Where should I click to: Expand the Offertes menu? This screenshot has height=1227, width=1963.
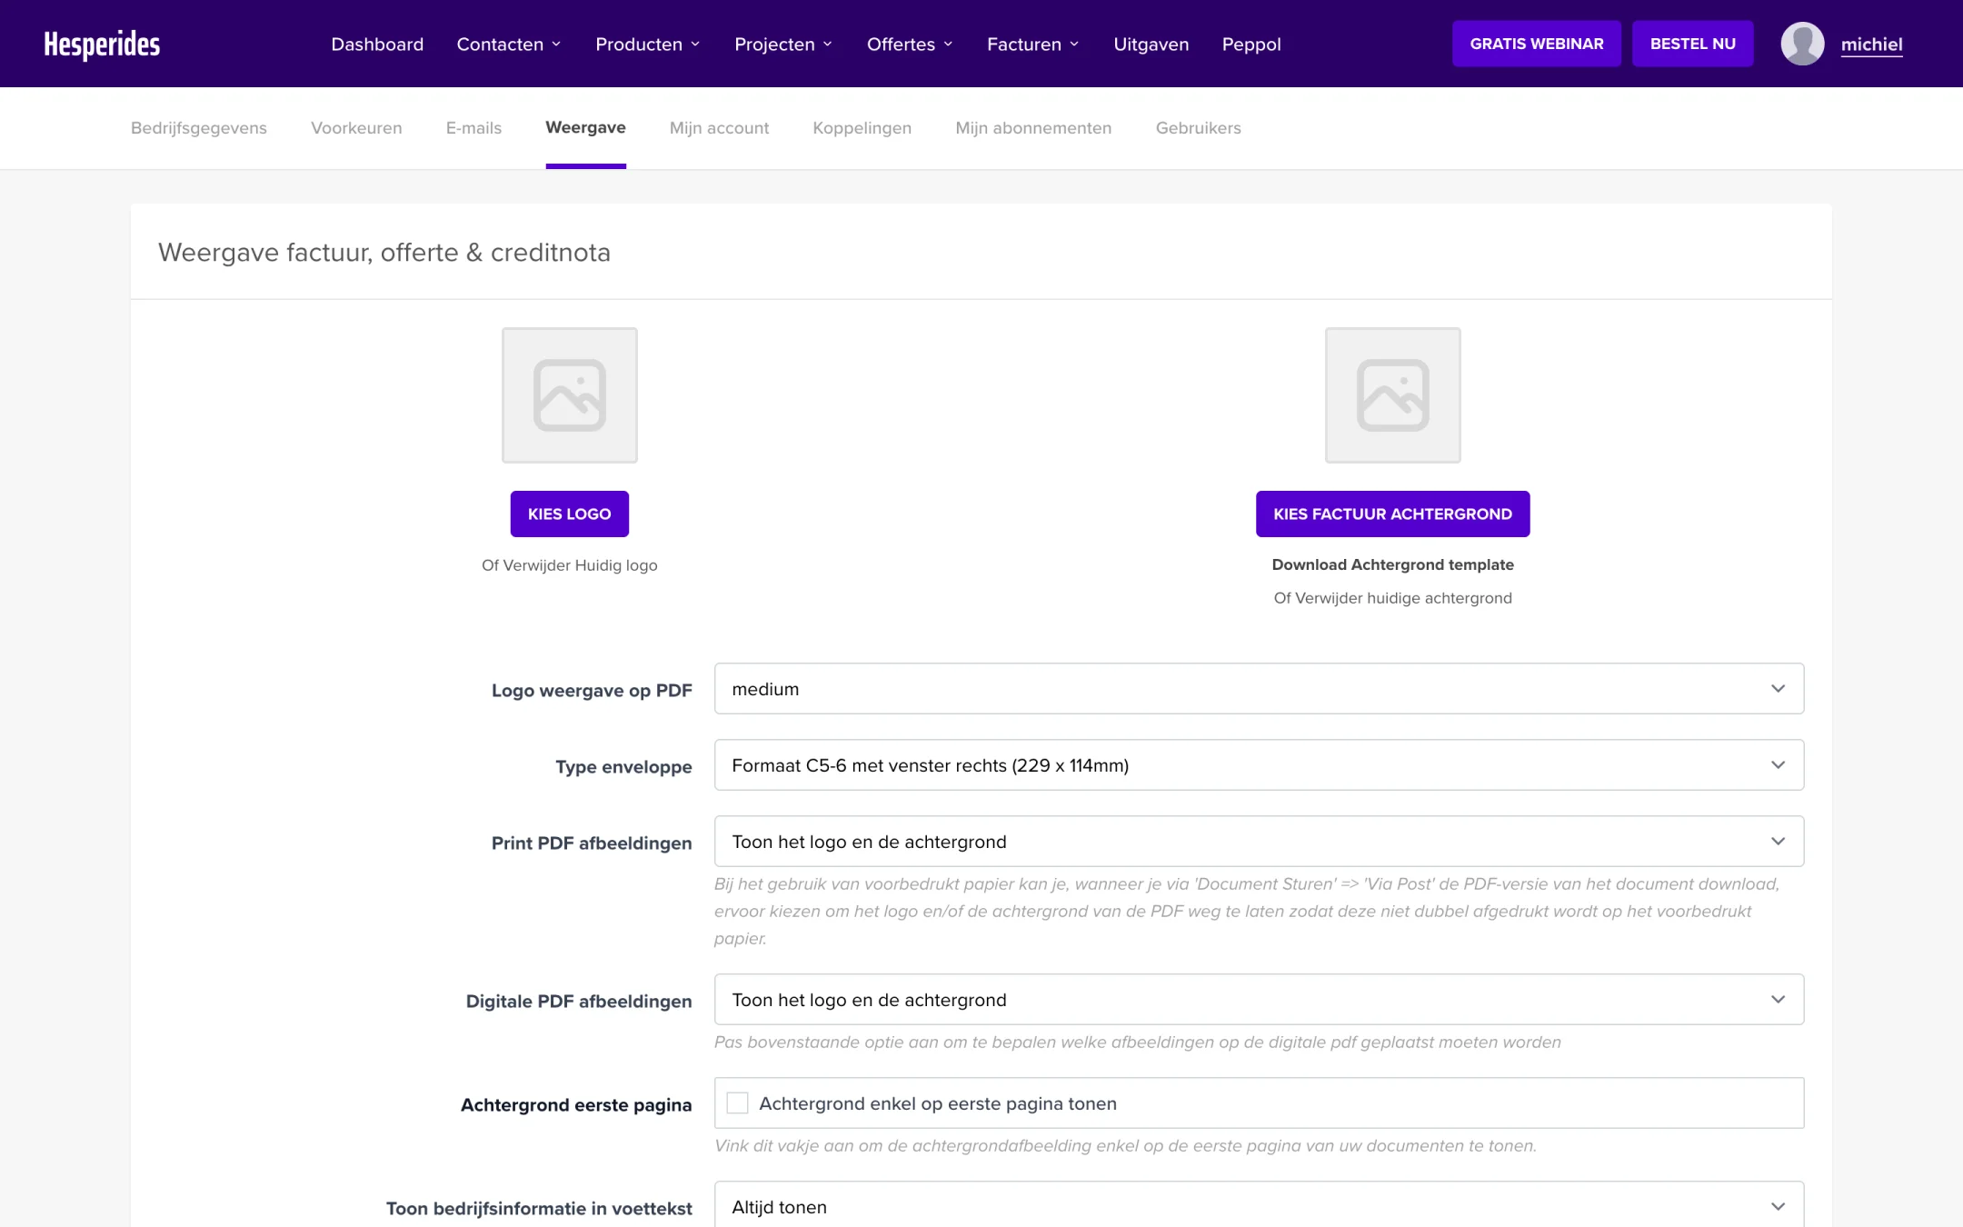[x=910, y=44]
